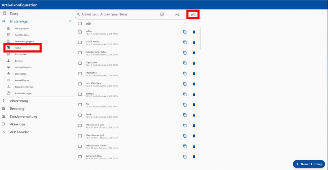This screenshot has width=328, height=170.
Task: Click the article list scrollbar
Action: click(x=200, y=38)
